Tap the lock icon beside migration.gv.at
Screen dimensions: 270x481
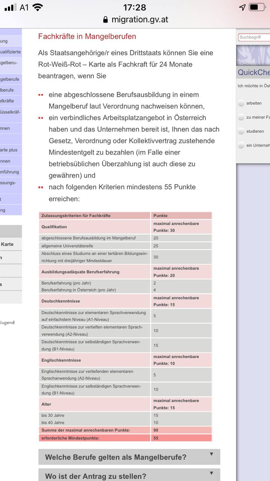click(x=105, y=20)
